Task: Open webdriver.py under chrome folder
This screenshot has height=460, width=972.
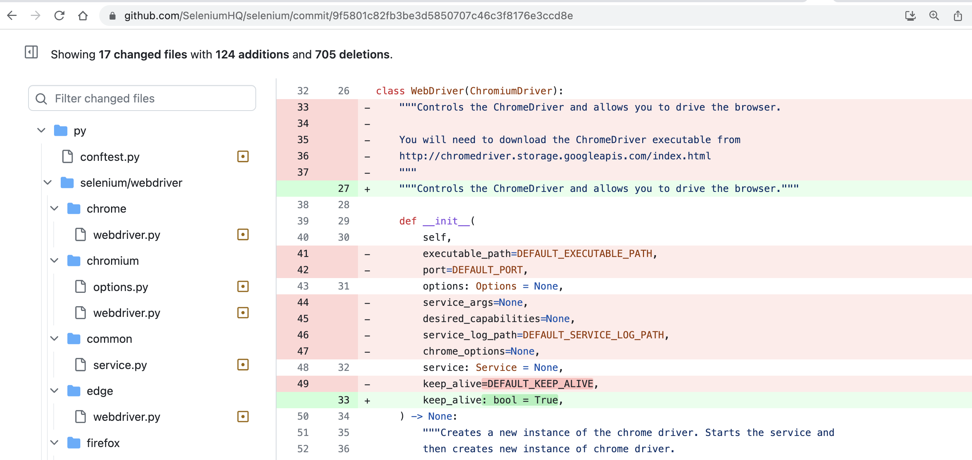Action: [x=127, y=234]
